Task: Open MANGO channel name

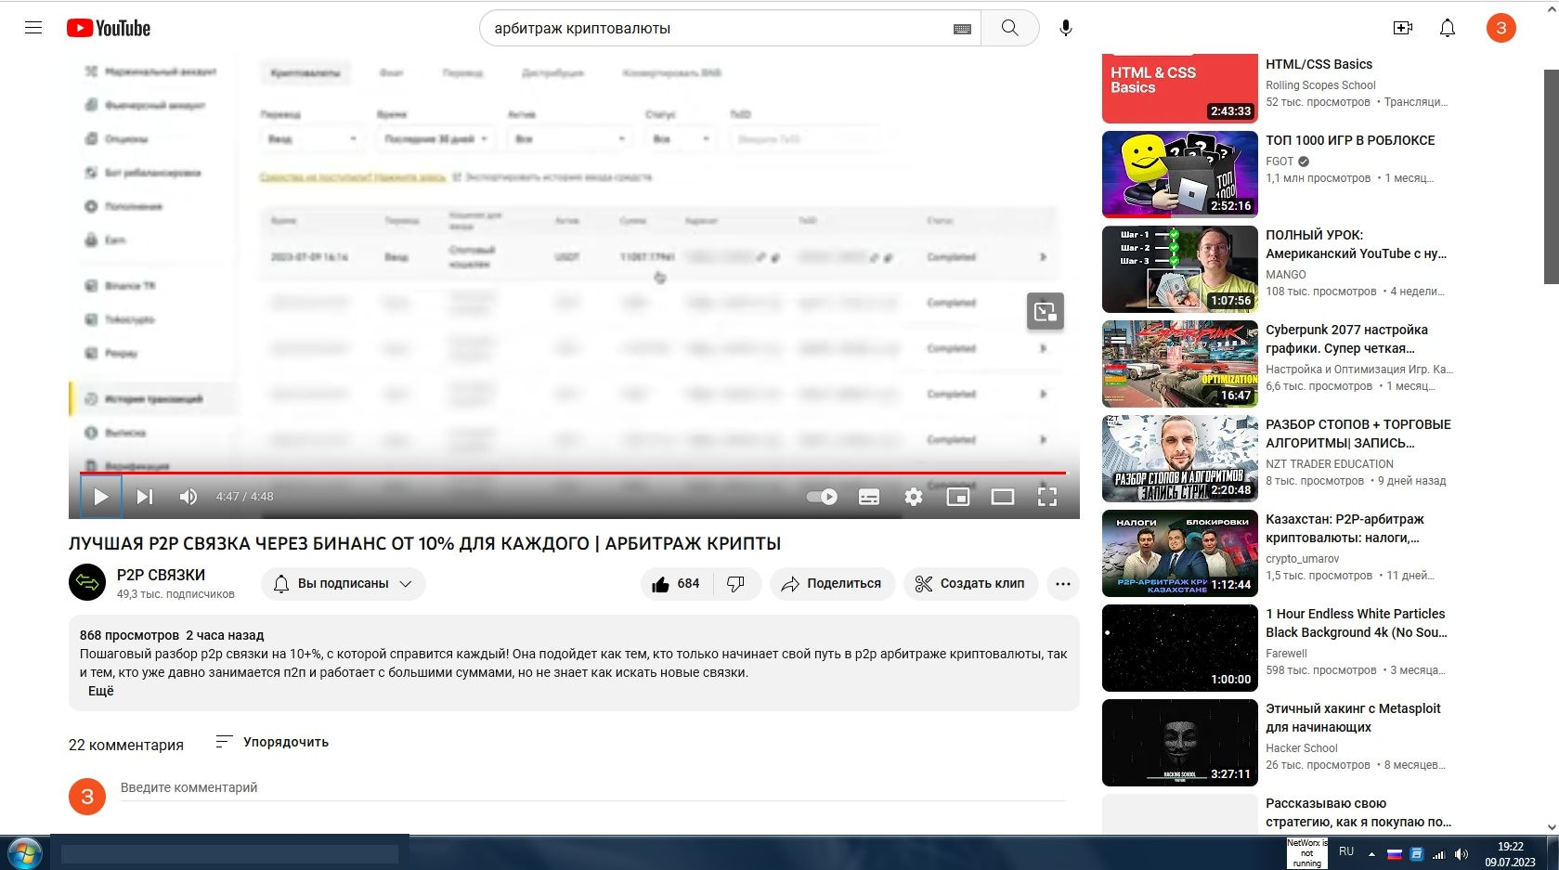Action: [x=1285, y=275]
